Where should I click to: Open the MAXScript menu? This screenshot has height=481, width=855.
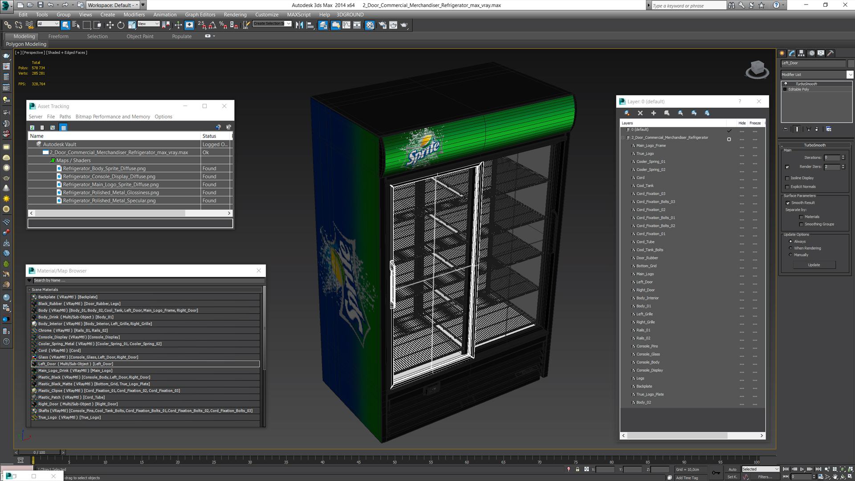click(299, 15)
